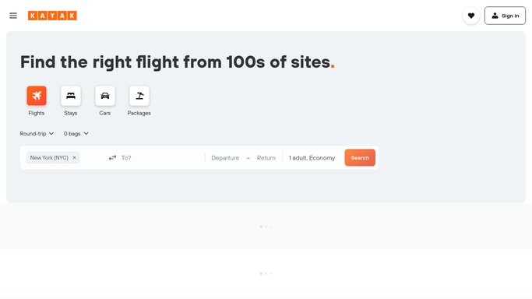This screenshot has width=532, height=299.
Task: Open the Departure date picker
Action: tap(225, 157)
